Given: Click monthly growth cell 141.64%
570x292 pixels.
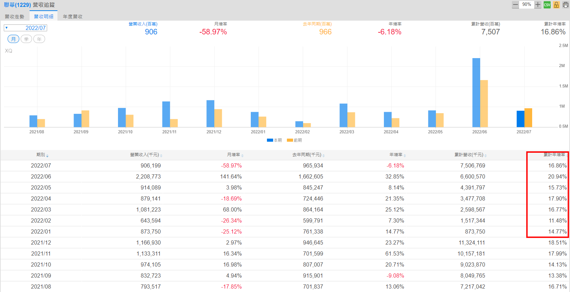Looking at the screenshot, I should (231, 177).
